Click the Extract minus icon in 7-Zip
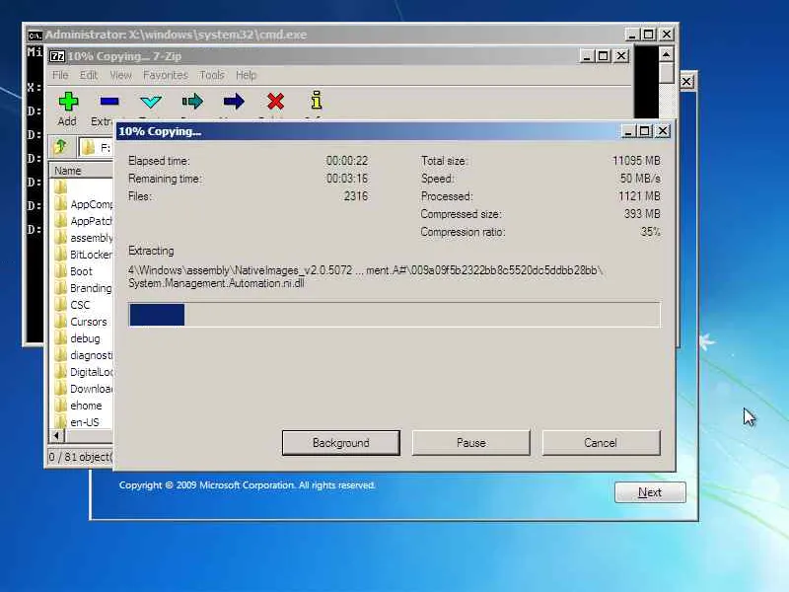The width and height of the screenshot is (789, 592). pos(109,102)
